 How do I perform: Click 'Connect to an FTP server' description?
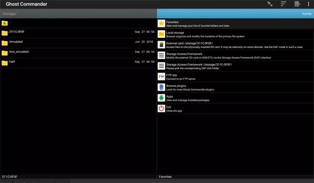pos(181,79)
